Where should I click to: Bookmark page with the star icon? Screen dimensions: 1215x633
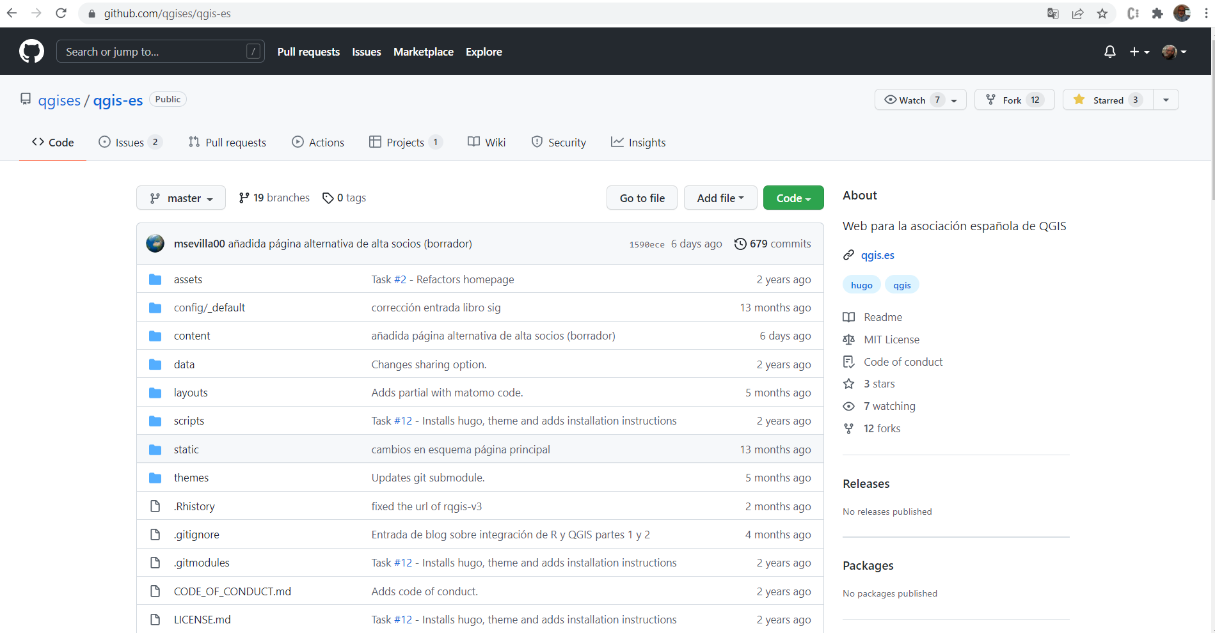point(1102,13)
